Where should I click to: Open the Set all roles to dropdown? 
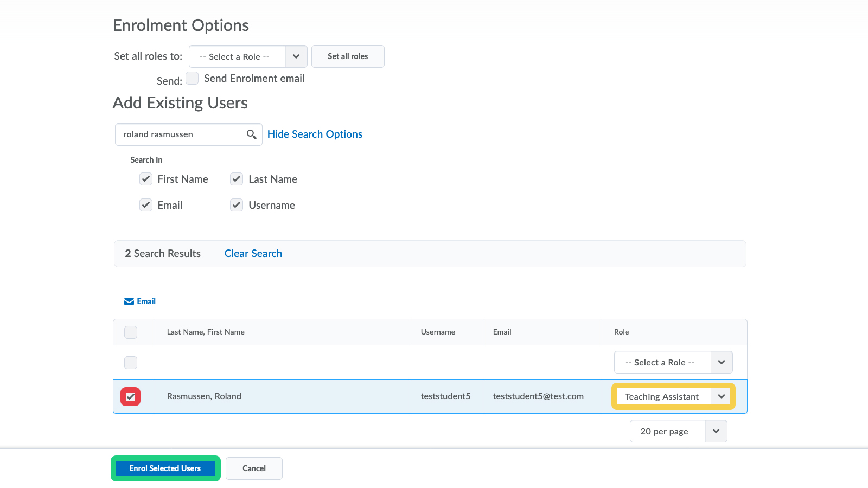click(x=248, y=56)
